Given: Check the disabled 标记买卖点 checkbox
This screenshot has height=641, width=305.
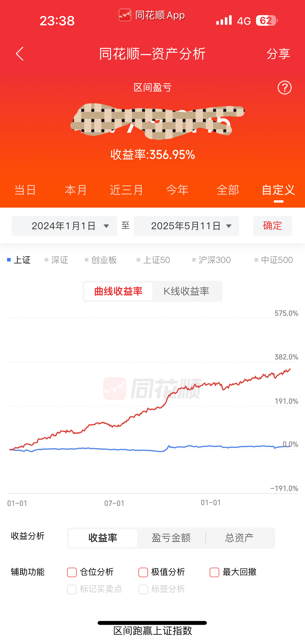Looking at the screenshot, I should [x=72, y=589].
